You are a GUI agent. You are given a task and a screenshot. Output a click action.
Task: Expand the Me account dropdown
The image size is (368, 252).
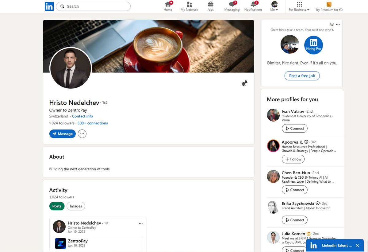(x=274, y=6)
